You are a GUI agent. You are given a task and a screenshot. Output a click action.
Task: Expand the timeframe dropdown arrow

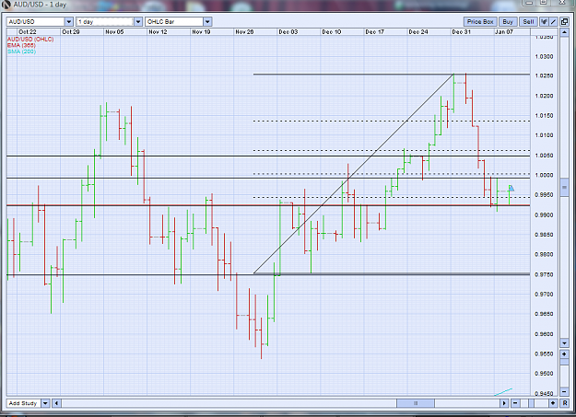point(138,22)
